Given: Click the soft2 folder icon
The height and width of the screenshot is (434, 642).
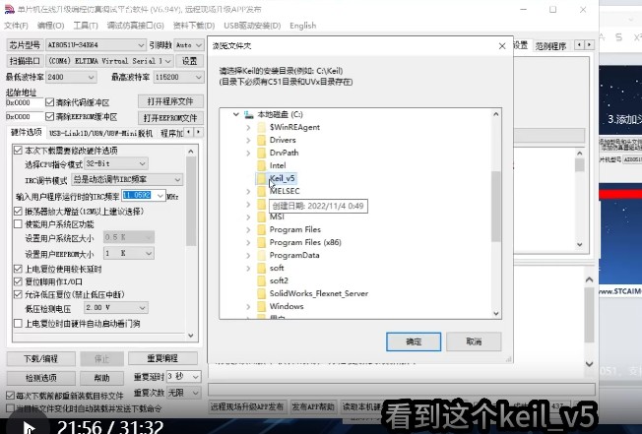Looking at the screenshot, I should (x=261, y=280).
